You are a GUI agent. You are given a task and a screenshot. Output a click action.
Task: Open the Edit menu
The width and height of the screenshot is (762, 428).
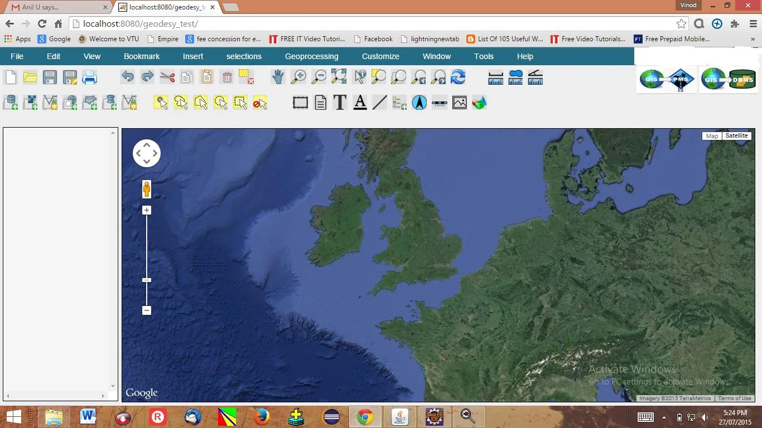54,56
